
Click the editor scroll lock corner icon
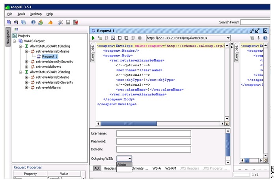[227, 123]
